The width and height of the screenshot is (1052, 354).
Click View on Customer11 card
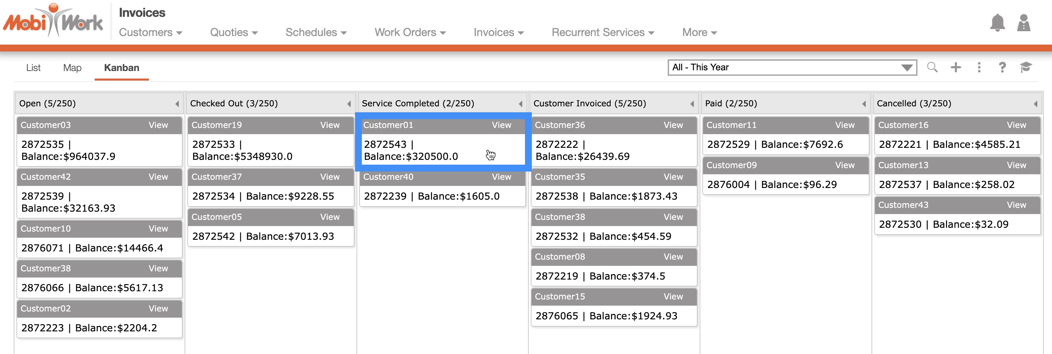844,125
